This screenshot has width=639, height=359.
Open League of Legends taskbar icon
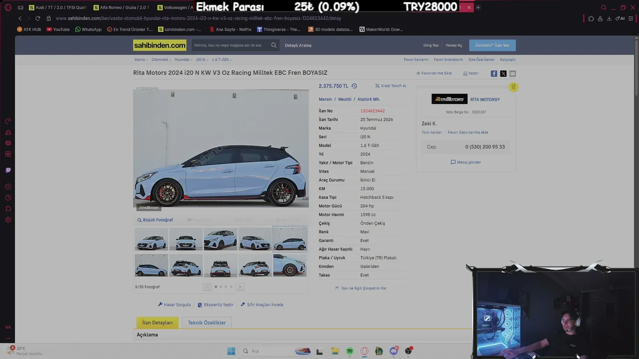coord(379,351)
